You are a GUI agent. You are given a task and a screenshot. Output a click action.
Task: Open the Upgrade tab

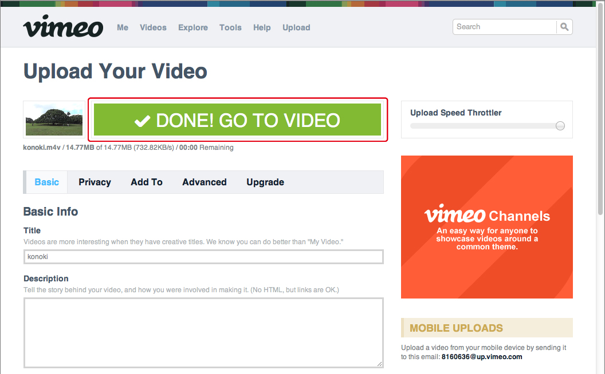[265, 182]
